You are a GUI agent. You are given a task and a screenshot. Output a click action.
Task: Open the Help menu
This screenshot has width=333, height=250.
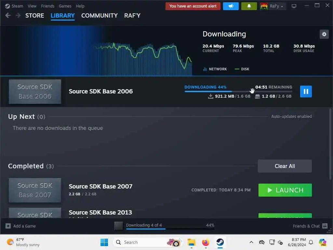80,6
